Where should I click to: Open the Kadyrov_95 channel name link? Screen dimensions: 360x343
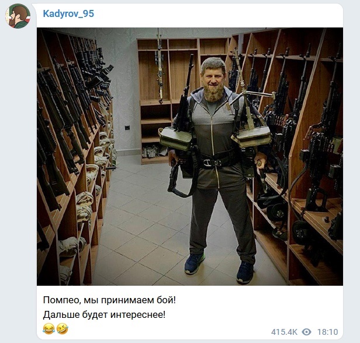pyautogui.click(x=68, y=13)
